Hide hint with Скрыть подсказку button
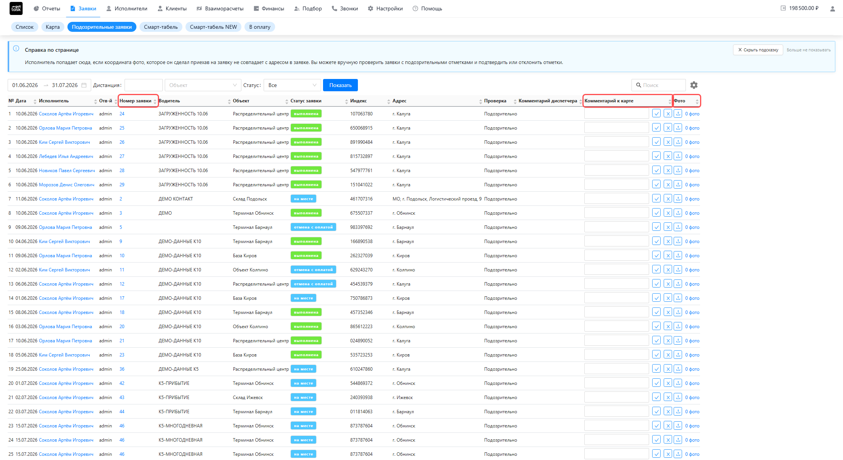 758,50
